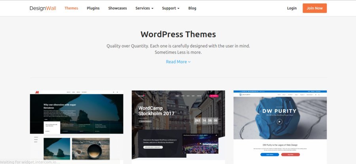
Task: Click the pink Get Tickets button in WordCamp preview
Action: coord(214,96)
